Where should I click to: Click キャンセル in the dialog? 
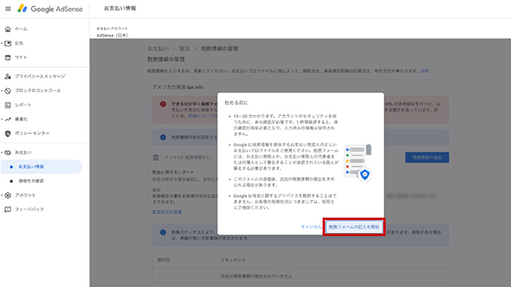(x=311, y=226)
